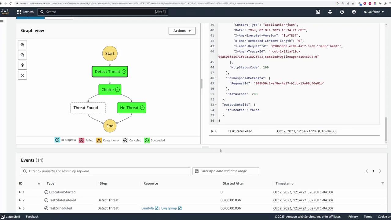Open the Services menu
Viewport: 391px width, 220px height.
click(25, 12)
